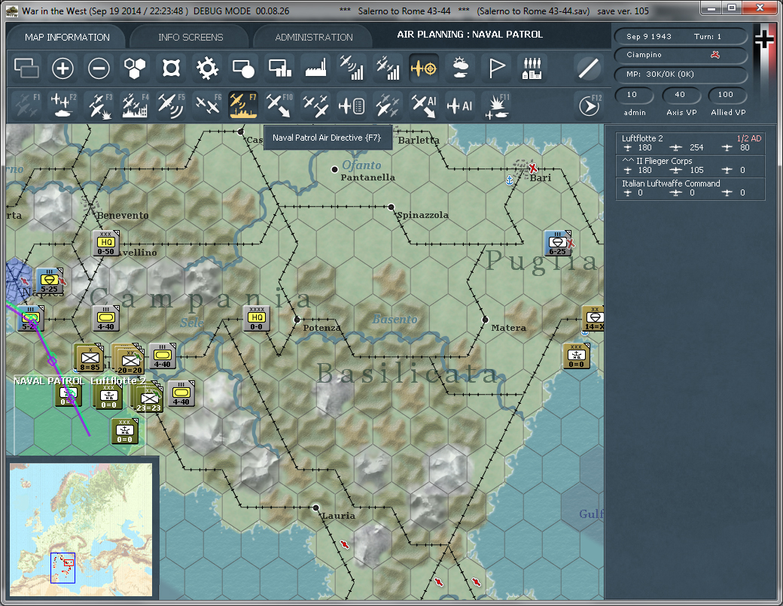This screenshot has width=783, height=606.
Task: Collapse the II Flieger Corps entry
Action: 627,161
